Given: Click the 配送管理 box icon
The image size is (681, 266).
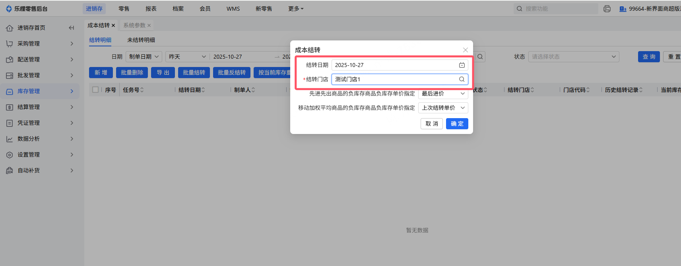Looking at the screenshot, I should [x=10, y=59].
